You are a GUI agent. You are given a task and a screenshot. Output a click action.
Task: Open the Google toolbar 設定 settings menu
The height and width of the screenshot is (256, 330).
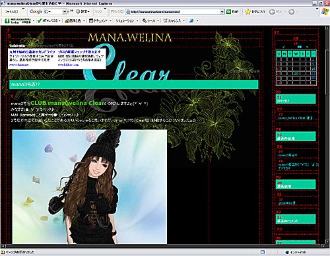[82, 11]
